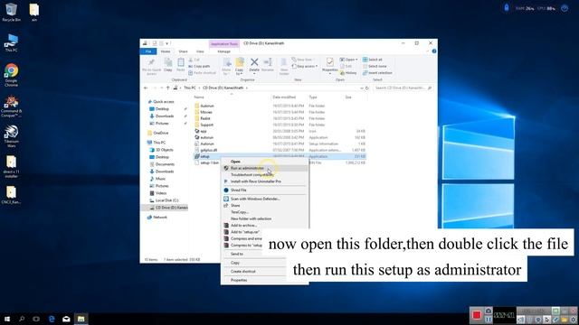The image size is (579, 325).
Task: Open the Easy access dropdown
Action: click(305, 66)
